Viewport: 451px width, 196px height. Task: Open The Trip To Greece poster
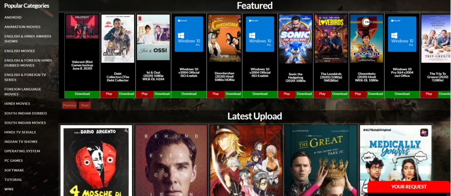[x=436, y=39]
